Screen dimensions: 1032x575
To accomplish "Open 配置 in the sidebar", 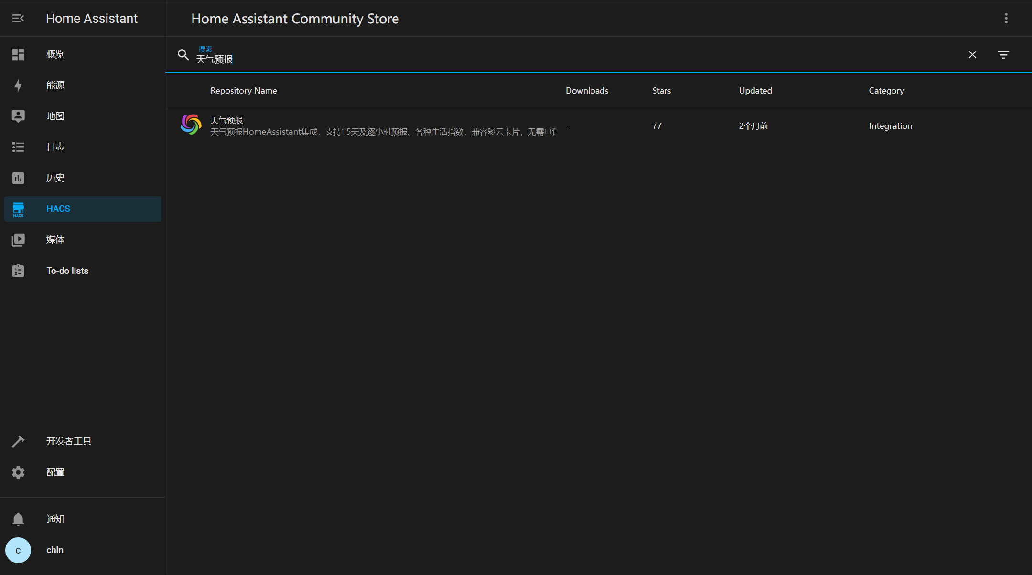I will click(x=83, y=472).
